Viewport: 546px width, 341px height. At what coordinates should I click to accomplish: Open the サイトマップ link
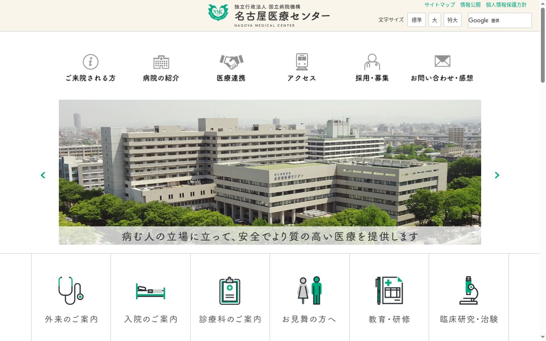(440, 5)
